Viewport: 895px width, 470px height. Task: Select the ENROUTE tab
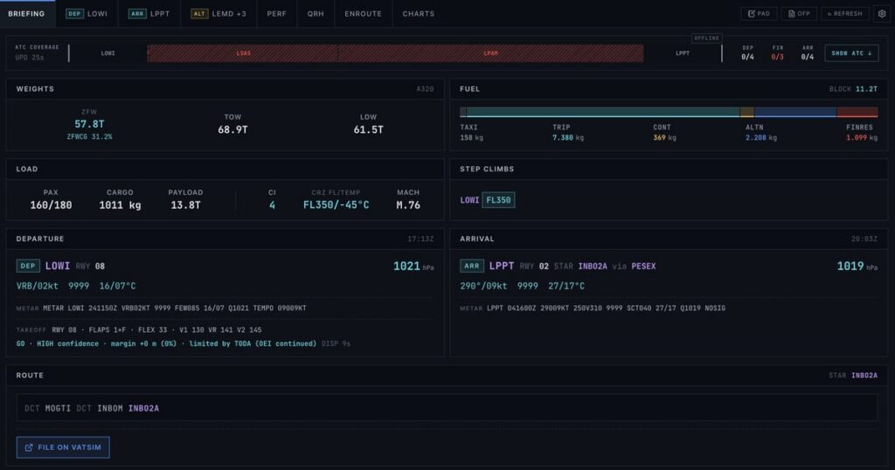[363, 14]
